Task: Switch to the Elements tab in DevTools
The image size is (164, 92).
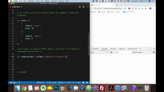Action: point(95,49)
